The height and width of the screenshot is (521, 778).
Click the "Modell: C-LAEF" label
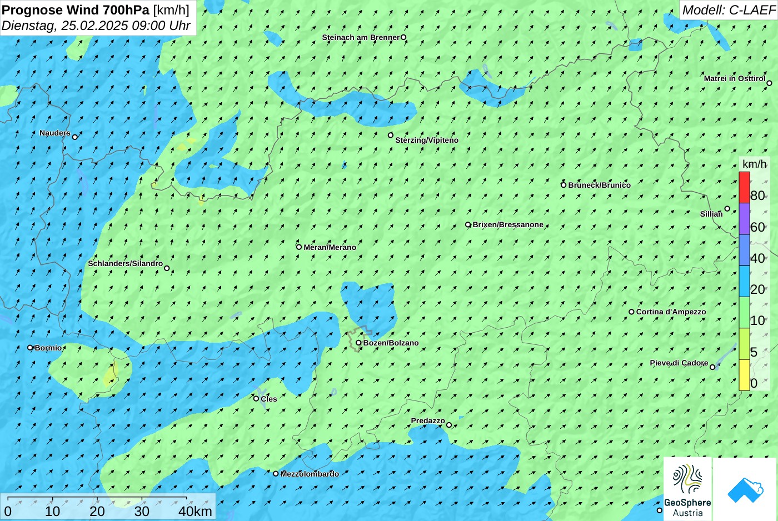click(729, 10)
